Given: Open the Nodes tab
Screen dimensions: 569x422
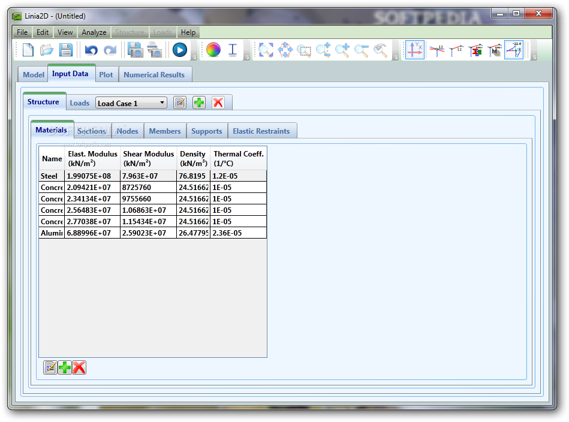Looking at the screenshot, I should coord(127,131).
